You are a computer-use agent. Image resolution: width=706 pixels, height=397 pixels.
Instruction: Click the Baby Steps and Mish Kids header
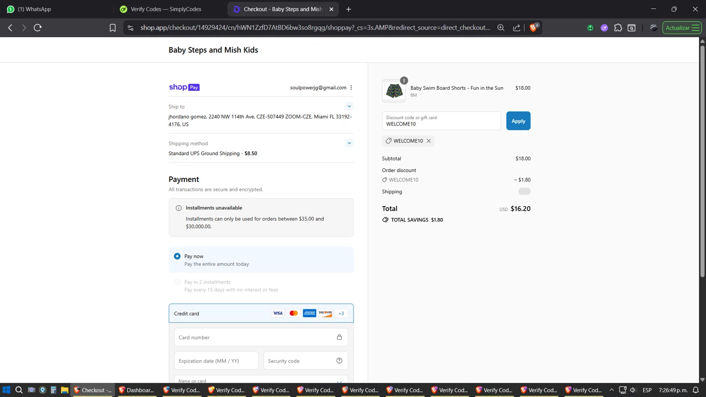coord(213,50)
